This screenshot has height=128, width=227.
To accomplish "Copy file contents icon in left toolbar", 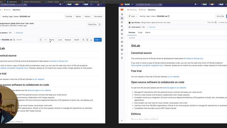I will [x=83, y=40].
